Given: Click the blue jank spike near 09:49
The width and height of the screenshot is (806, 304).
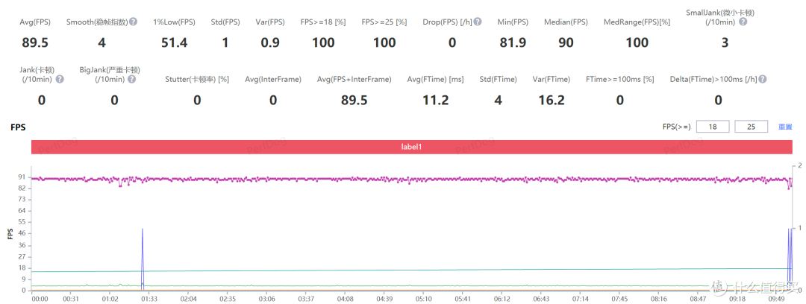Looking at the screenshot, I should [790, 257].
